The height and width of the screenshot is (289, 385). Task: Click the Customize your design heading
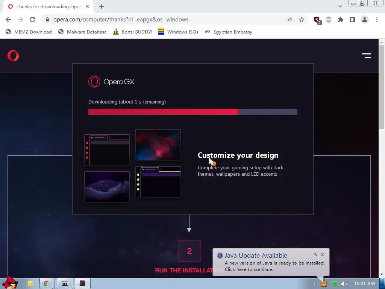[x=238, y=155]
